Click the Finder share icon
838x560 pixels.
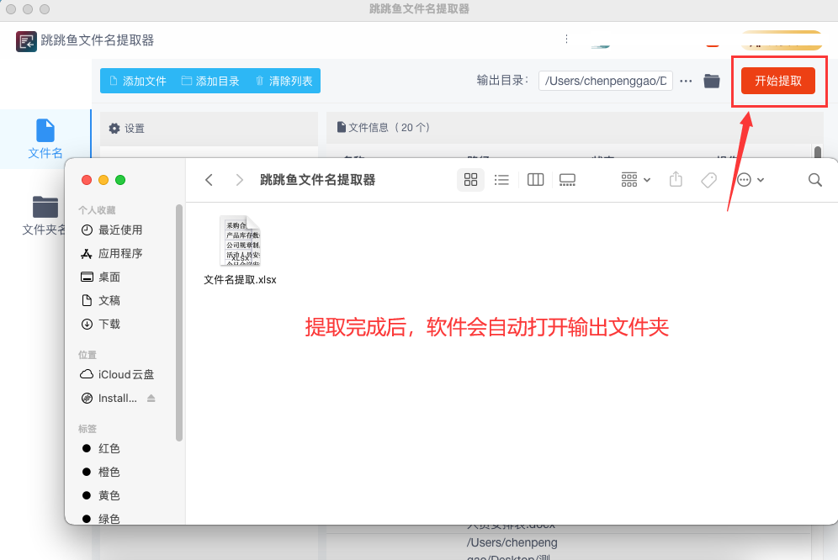[x=676, y=180]
